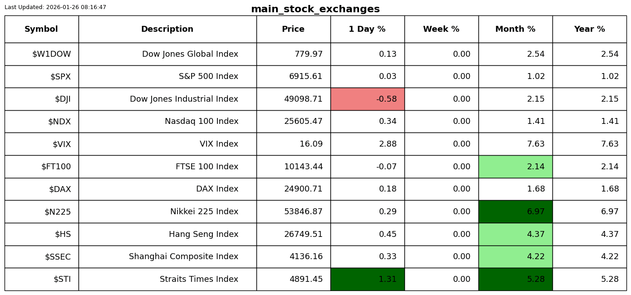This screenshot has width=631, height=295.
Task: Select the Year % column header
Action: click(x=589, y=29)
